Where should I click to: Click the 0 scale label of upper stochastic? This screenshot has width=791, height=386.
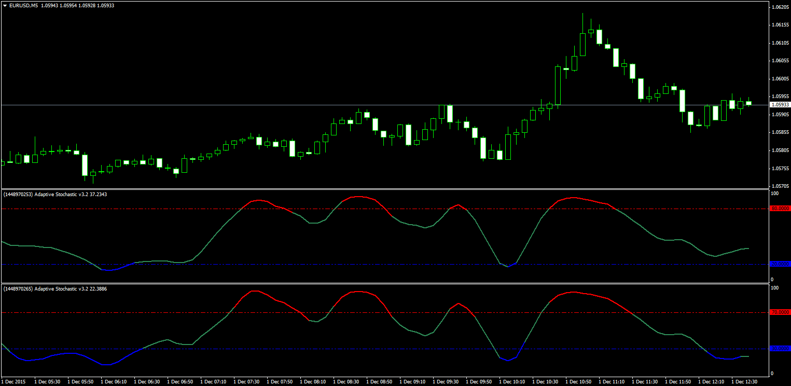point(772,279)
